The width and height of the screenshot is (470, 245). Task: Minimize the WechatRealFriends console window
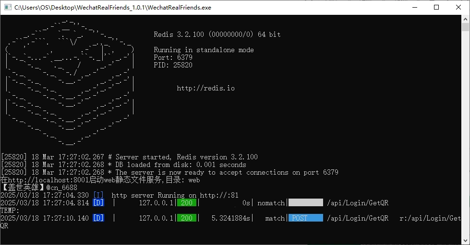415,7
